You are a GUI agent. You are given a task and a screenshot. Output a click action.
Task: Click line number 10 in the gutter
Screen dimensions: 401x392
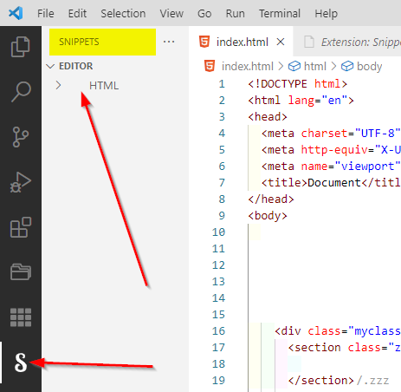[x=218, y=232]
